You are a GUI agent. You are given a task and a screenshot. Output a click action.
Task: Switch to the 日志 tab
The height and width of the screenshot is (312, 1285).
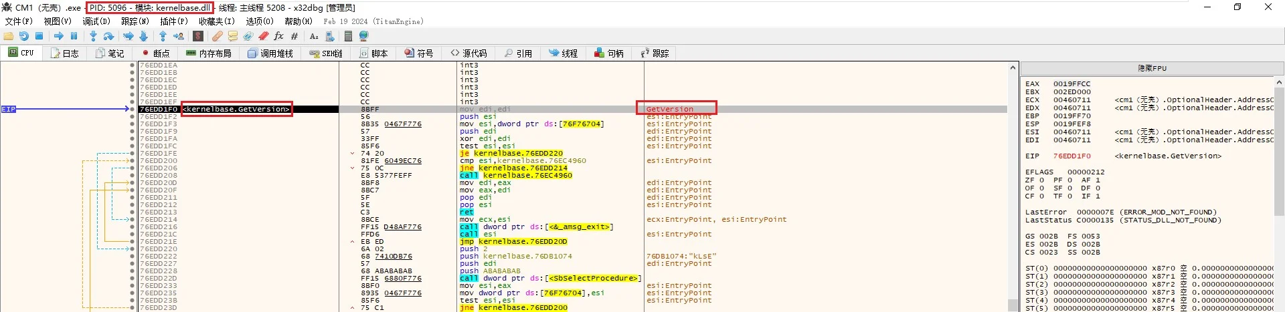(65, 53)
